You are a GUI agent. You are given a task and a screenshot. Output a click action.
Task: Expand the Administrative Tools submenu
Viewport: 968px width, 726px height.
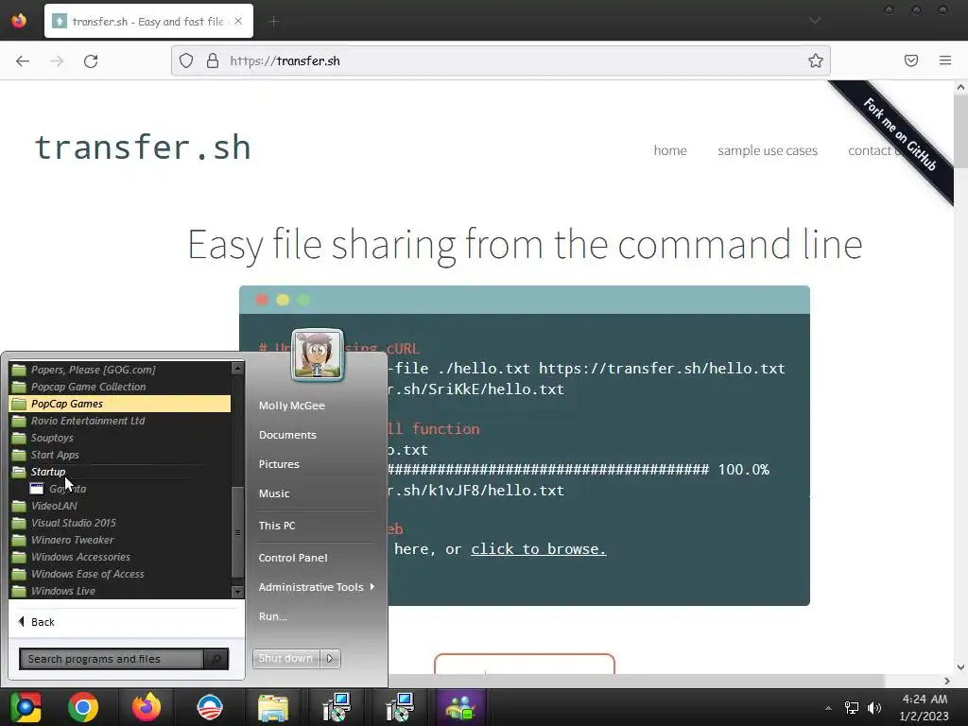coord(316,587)
